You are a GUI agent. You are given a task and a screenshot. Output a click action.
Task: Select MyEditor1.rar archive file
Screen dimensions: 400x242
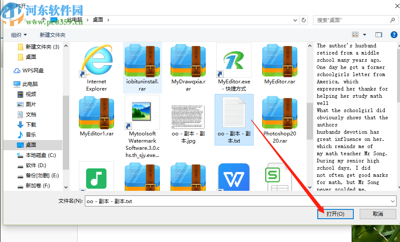pyautogui.click(x=96, y=113)
